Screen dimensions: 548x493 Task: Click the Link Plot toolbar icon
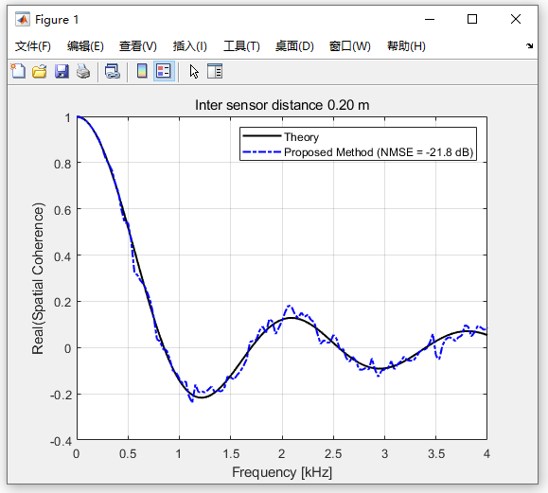(x=113, y=71)
